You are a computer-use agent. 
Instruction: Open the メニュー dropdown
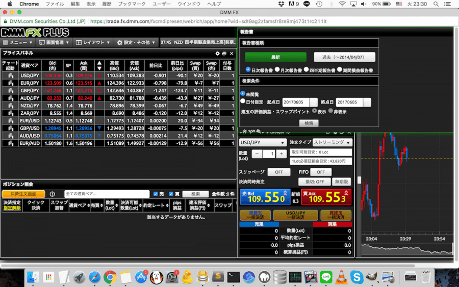[x=17, y=42]
